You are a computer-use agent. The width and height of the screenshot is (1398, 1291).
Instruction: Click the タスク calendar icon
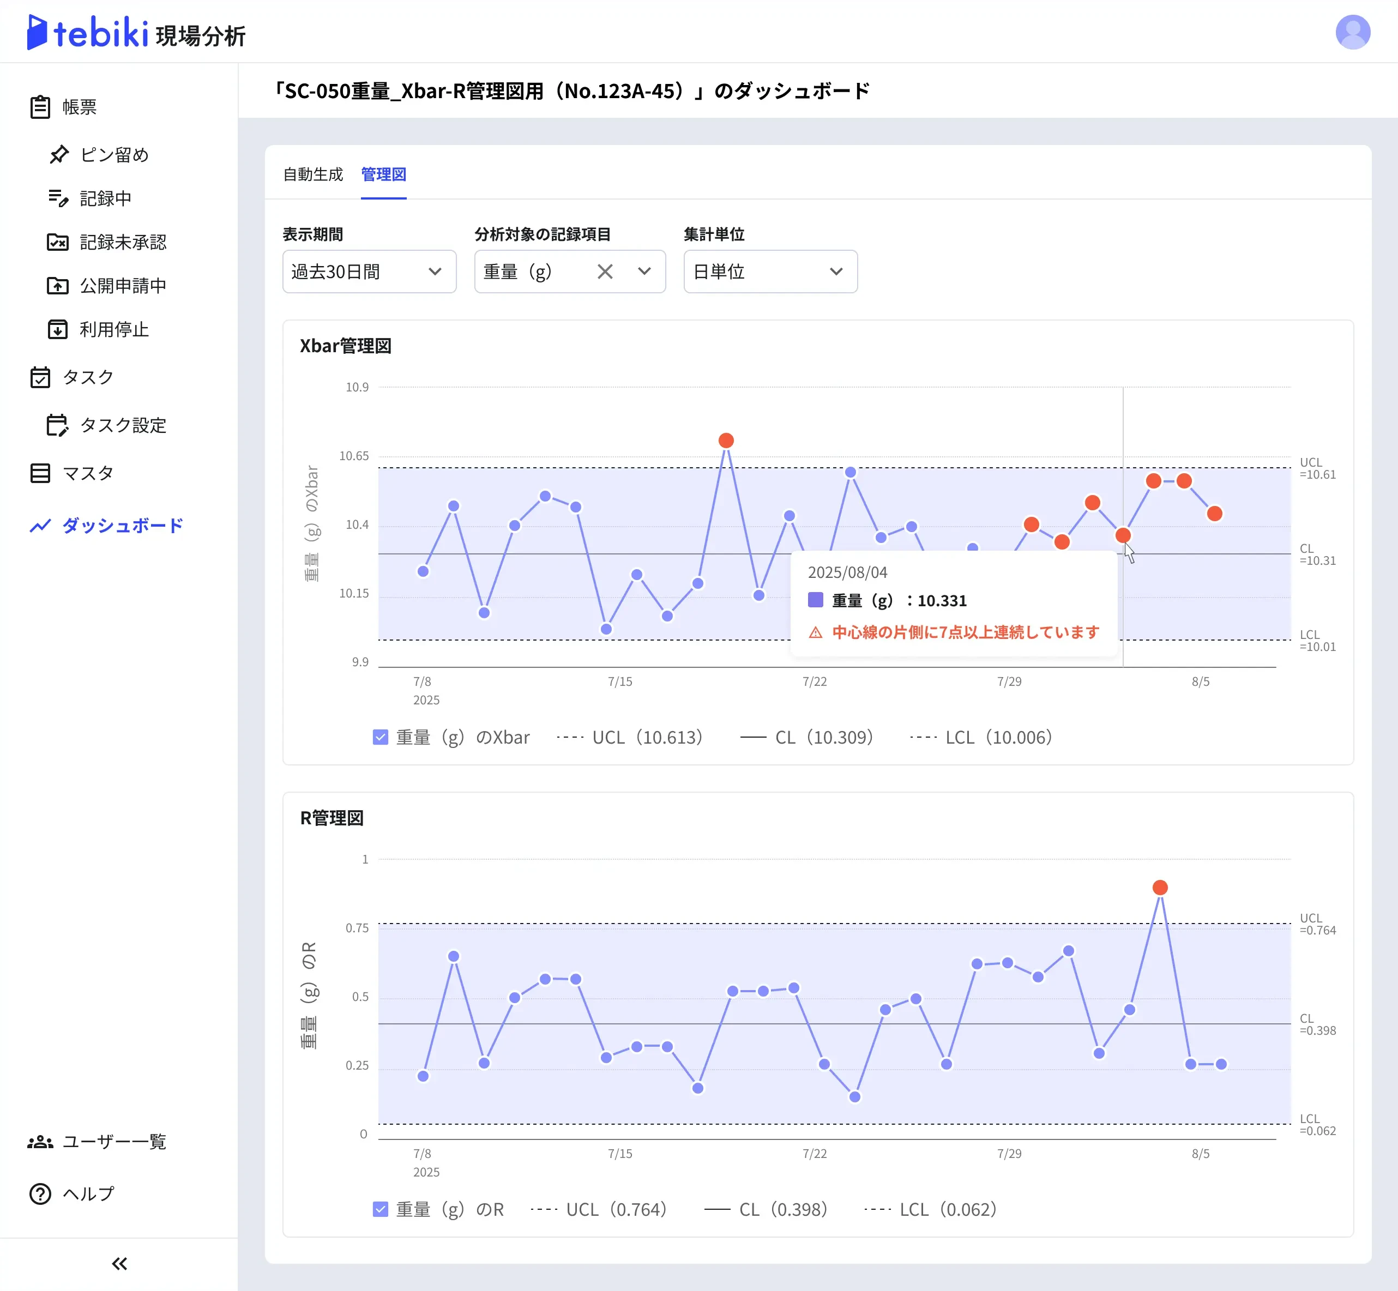[40, 377]
